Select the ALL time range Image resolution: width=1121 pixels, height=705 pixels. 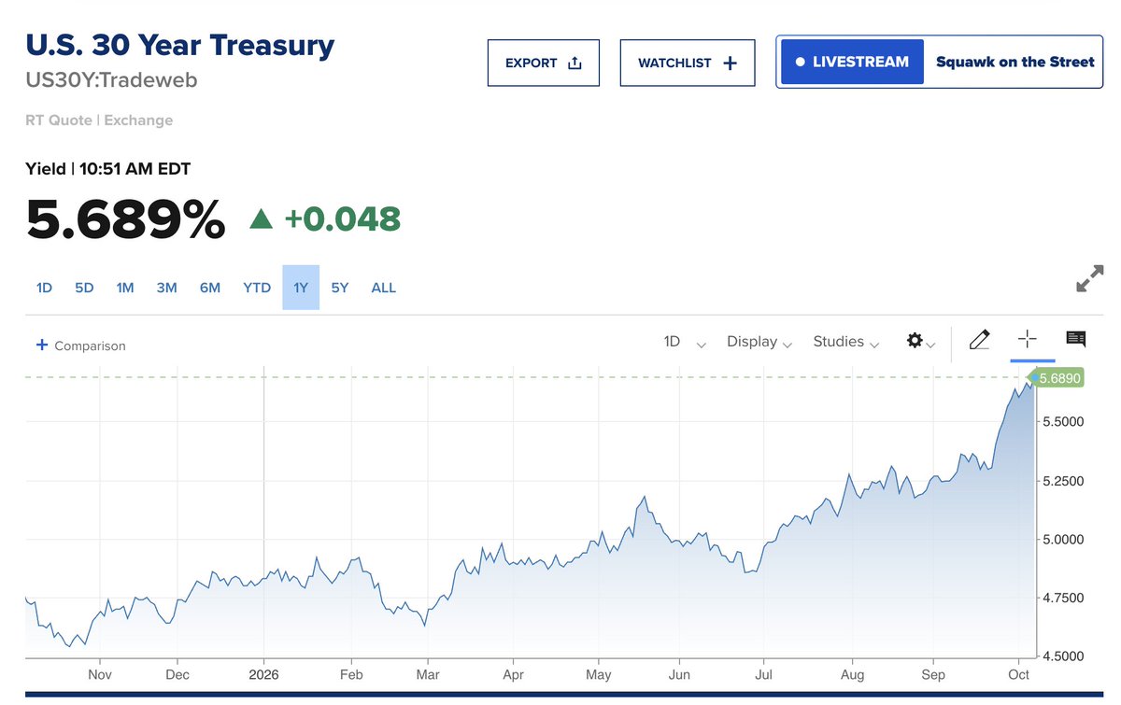(384, 288)
